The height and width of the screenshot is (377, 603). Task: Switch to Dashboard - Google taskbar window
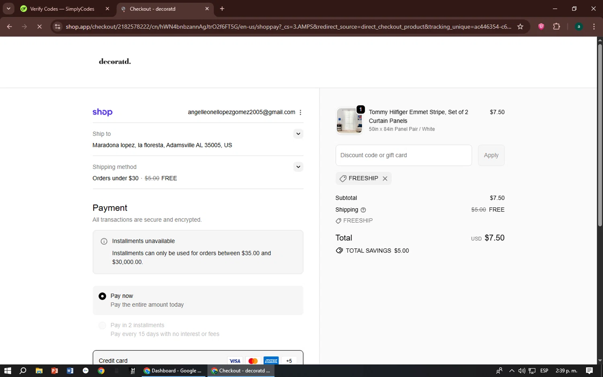click(173, 371)
